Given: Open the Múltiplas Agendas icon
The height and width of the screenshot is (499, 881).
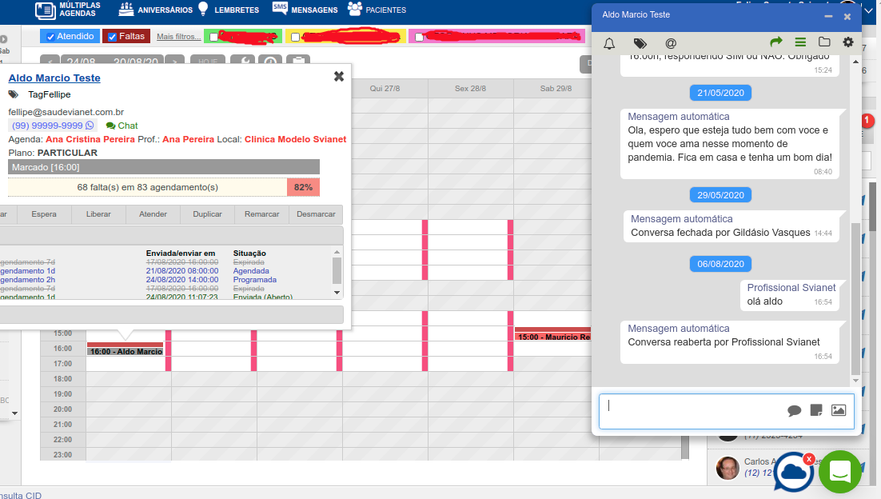Looking at the screenshot, I should [x=46, y=10].
